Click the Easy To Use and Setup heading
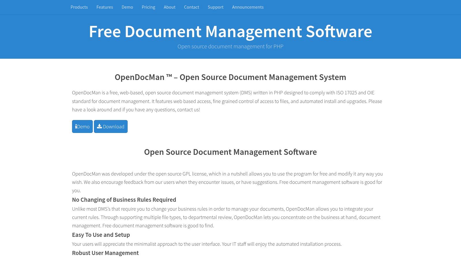Screen dimensions: 461x259 (101, 235)
